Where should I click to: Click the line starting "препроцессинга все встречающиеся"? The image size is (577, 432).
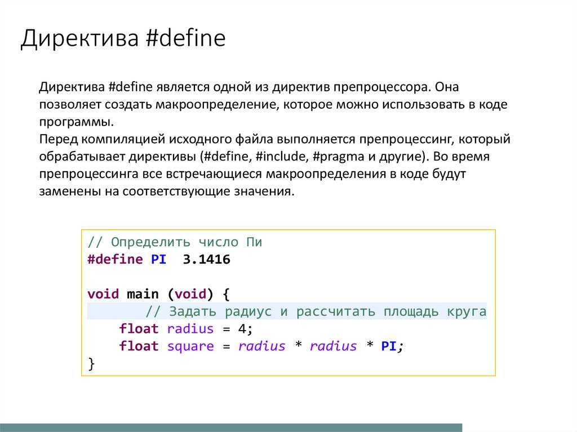(252, 173)
